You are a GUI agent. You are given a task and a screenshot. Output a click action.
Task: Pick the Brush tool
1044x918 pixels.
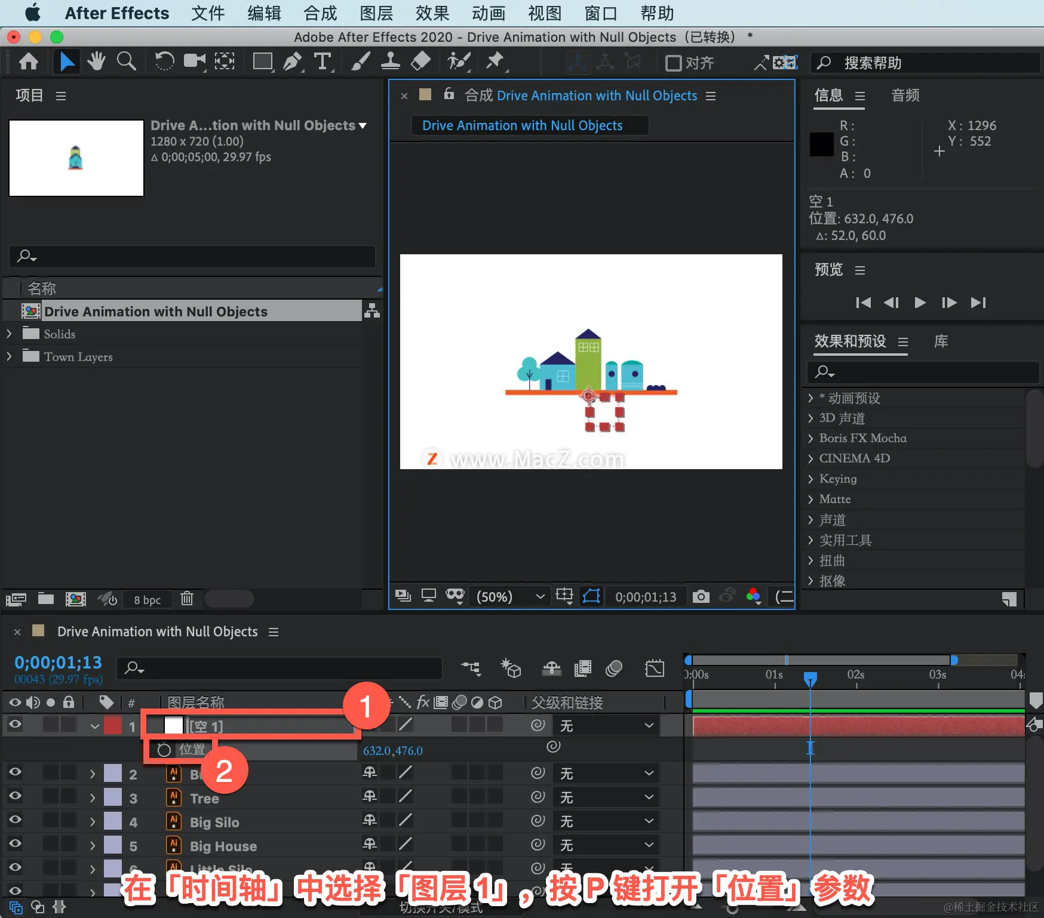point(360,61)
